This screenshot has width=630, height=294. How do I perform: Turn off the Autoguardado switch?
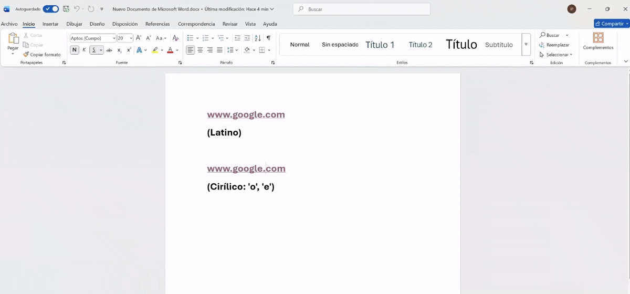(x=51, y=9)
